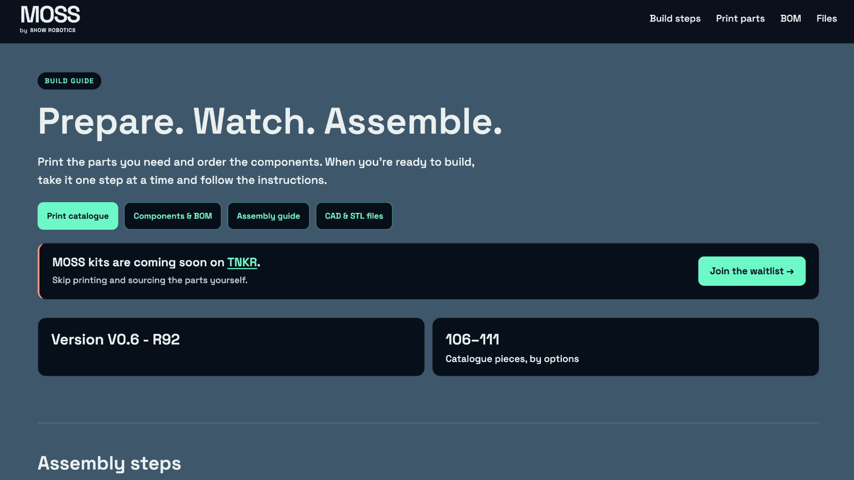Go to Print parts in the top navigation

click(740, 18)
